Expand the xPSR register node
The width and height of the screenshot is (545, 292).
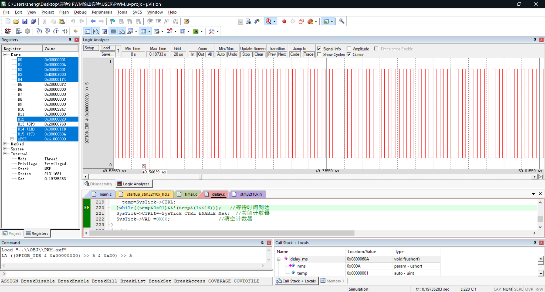(12, 139)
